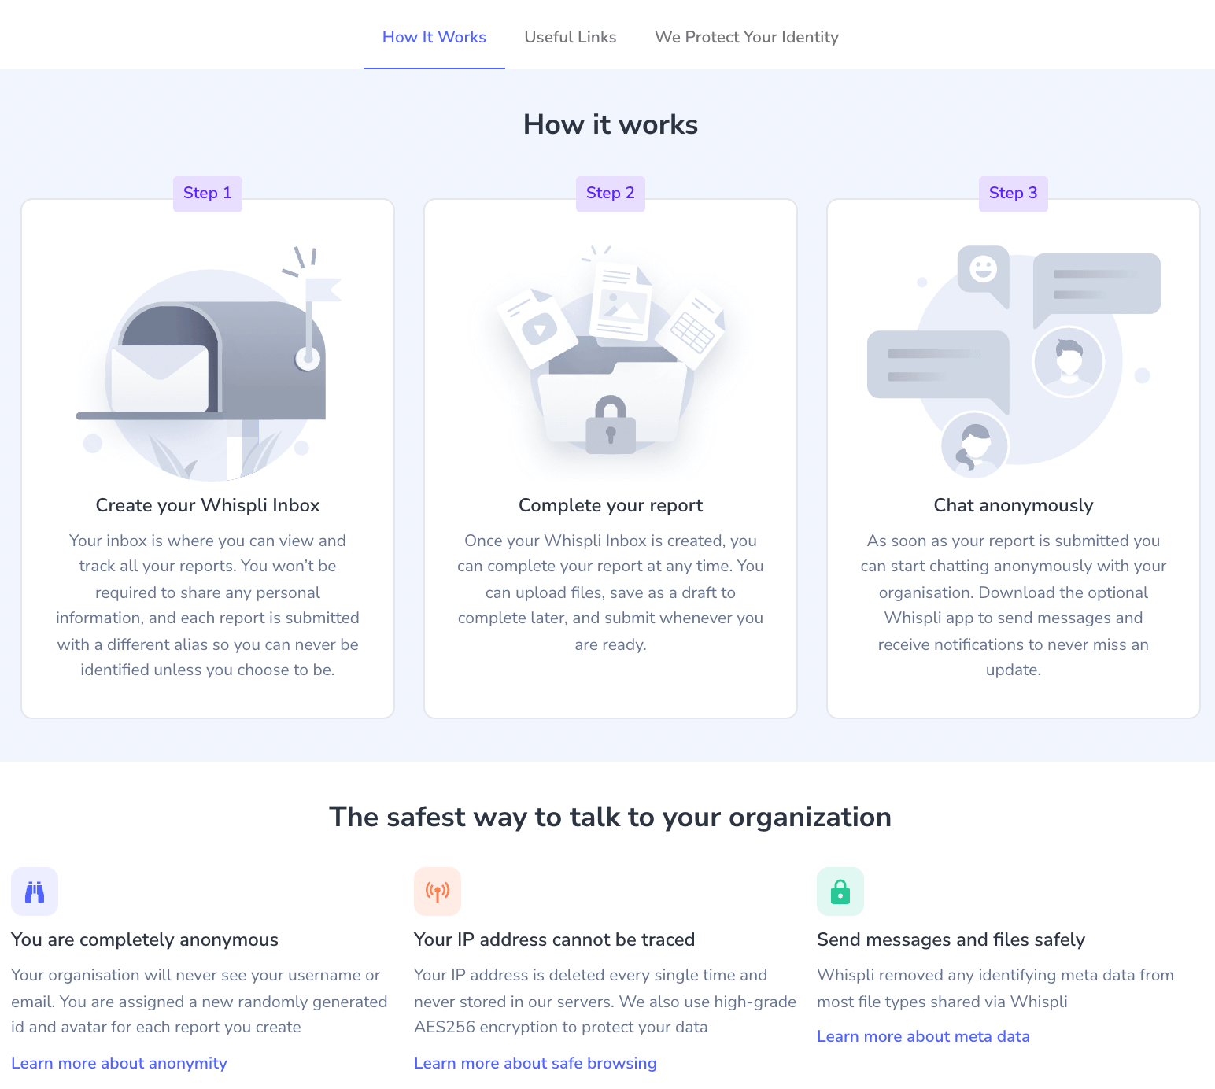Click the Complete your report heading
Viewport: 1215px width, 1089px height.
(611, 505)
